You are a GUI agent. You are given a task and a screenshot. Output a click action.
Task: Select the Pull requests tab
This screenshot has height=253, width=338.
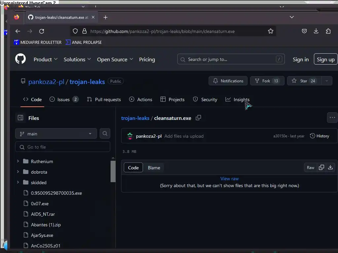point(104,99)
